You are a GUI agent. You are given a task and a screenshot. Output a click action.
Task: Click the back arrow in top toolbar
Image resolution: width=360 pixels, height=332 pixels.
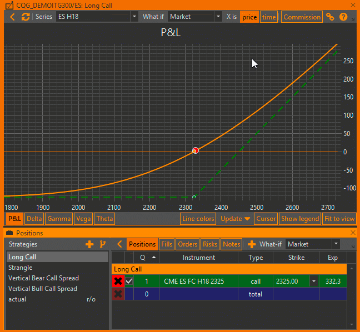tap(12, 17)
